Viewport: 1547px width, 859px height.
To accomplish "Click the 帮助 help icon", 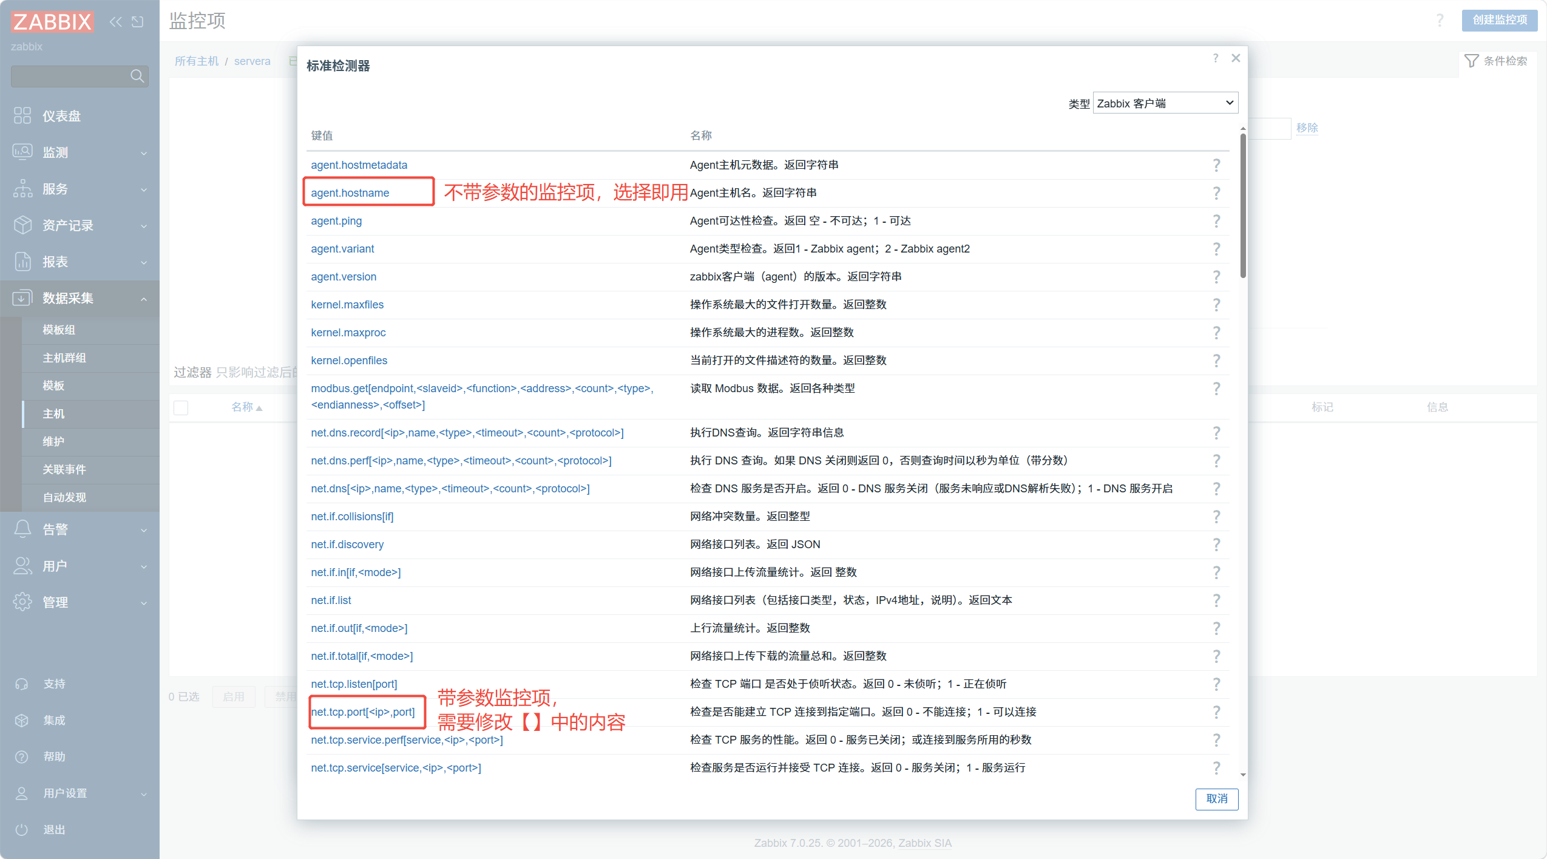I will click(22, 757).
